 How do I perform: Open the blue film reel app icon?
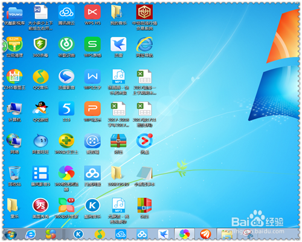(x=92, y=141)
